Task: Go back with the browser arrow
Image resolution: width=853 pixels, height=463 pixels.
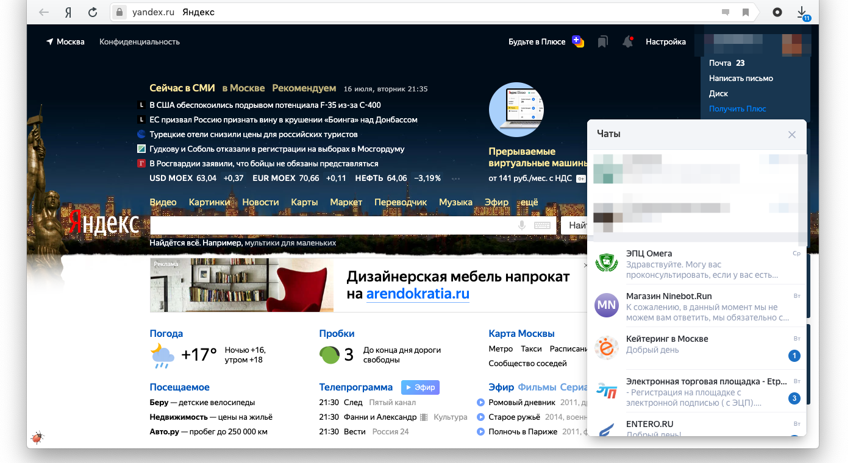Action: [x=44, y=12]
